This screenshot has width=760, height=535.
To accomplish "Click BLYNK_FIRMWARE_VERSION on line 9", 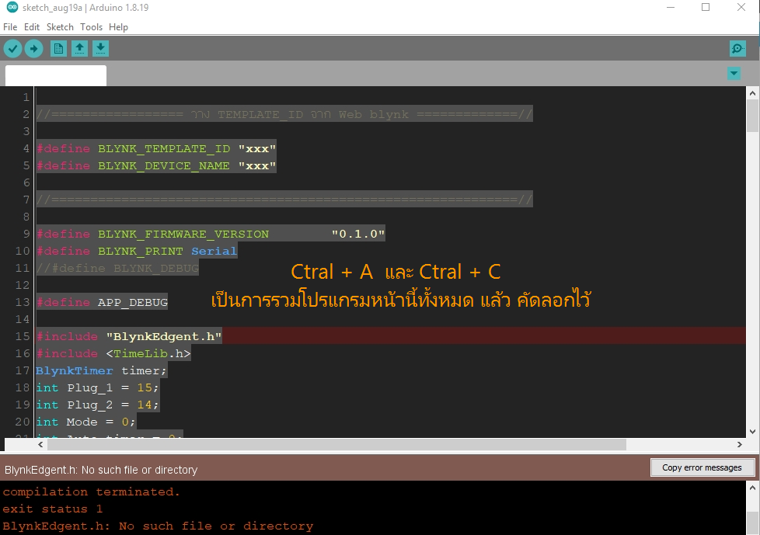I will [x=183, y=234].
